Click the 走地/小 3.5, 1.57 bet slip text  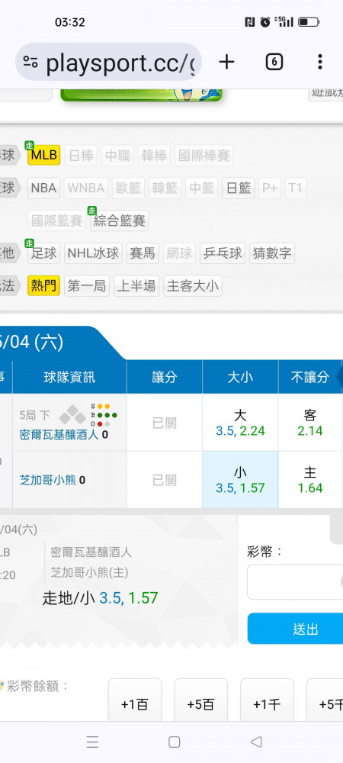coord(100,598)
